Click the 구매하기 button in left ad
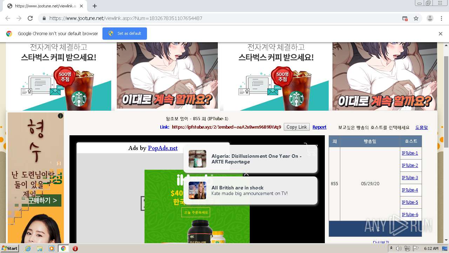 click(42, 201)
